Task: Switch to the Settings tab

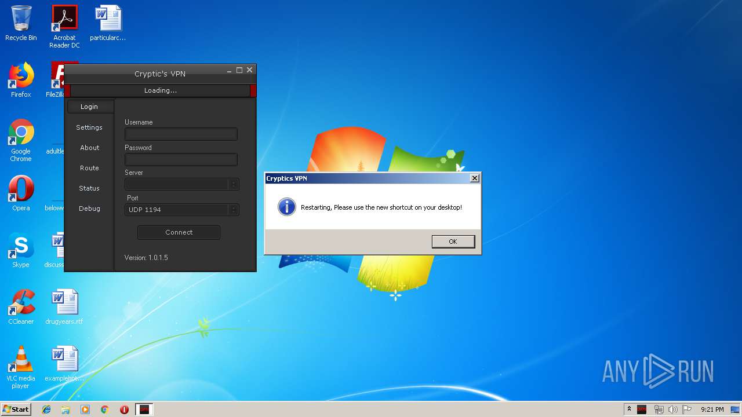Action: pos(89,127)
